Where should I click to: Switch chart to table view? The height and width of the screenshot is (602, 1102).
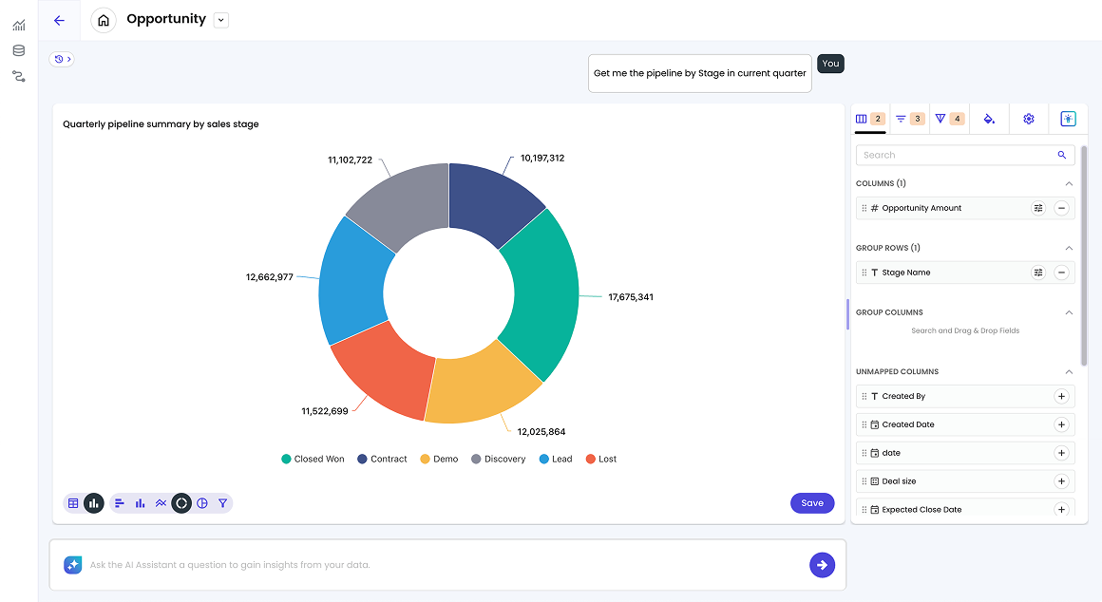(73, 503)
